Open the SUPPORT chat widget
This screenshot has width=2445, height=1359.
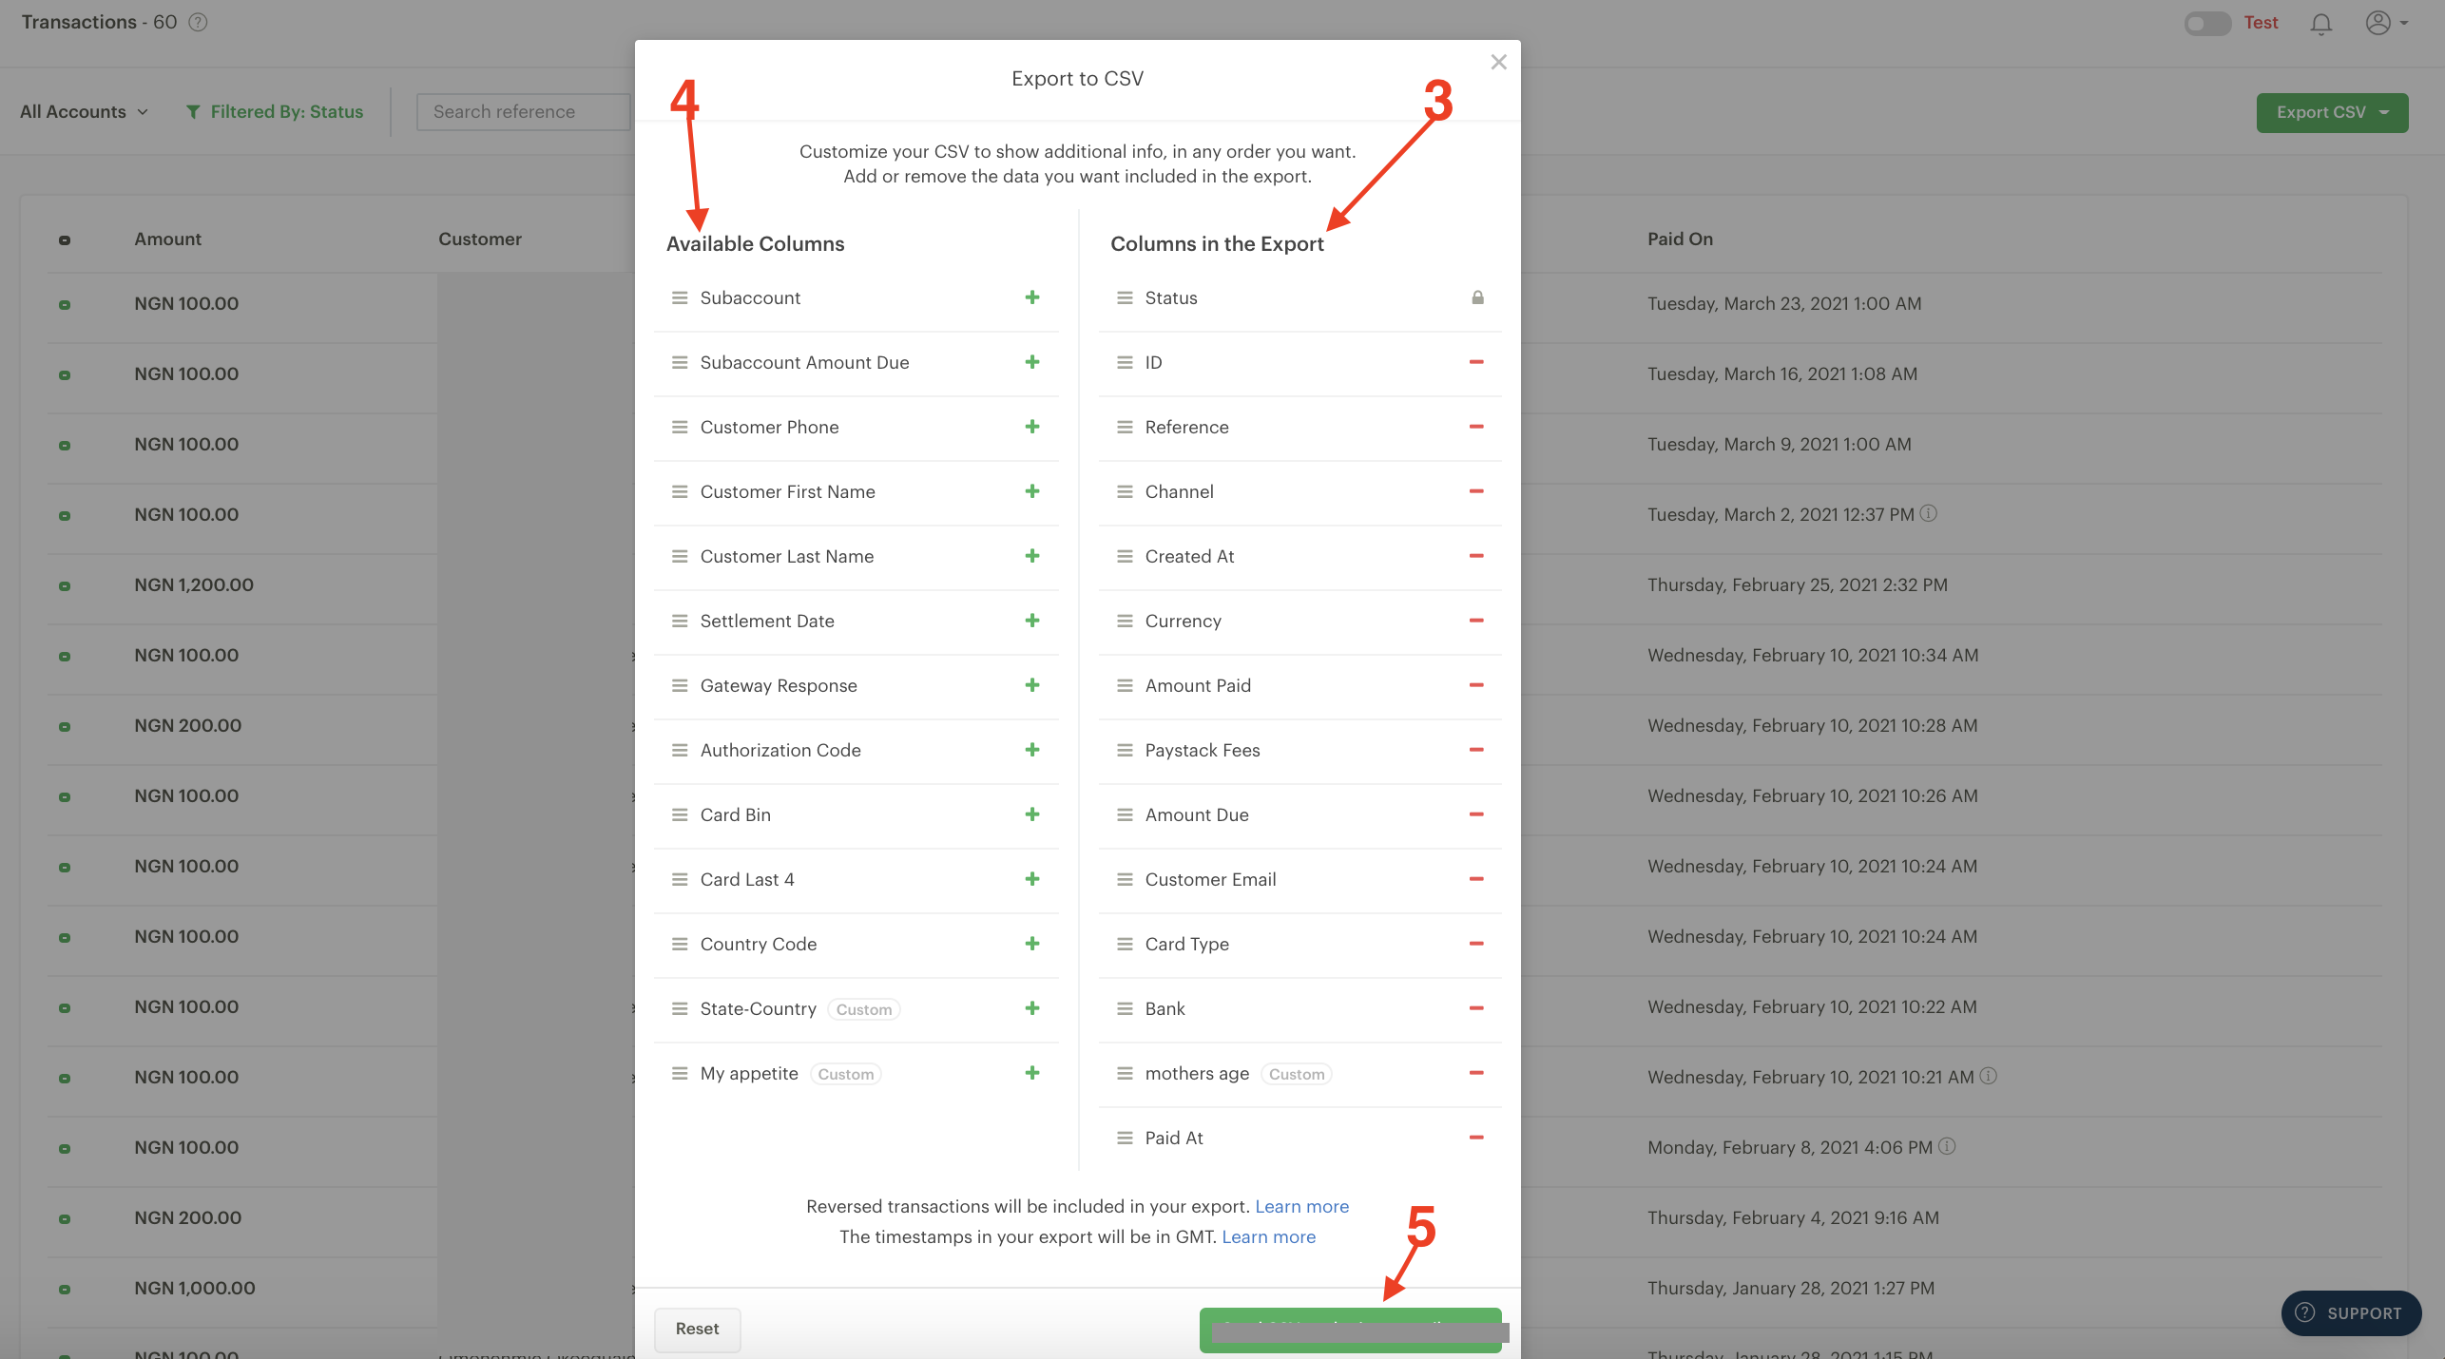click(2351, 1312)
